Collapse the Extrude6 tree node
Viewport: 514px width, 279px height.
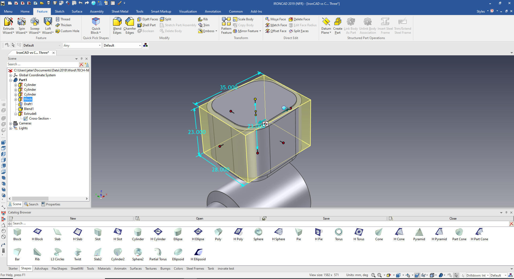click(x=16, y=114)
